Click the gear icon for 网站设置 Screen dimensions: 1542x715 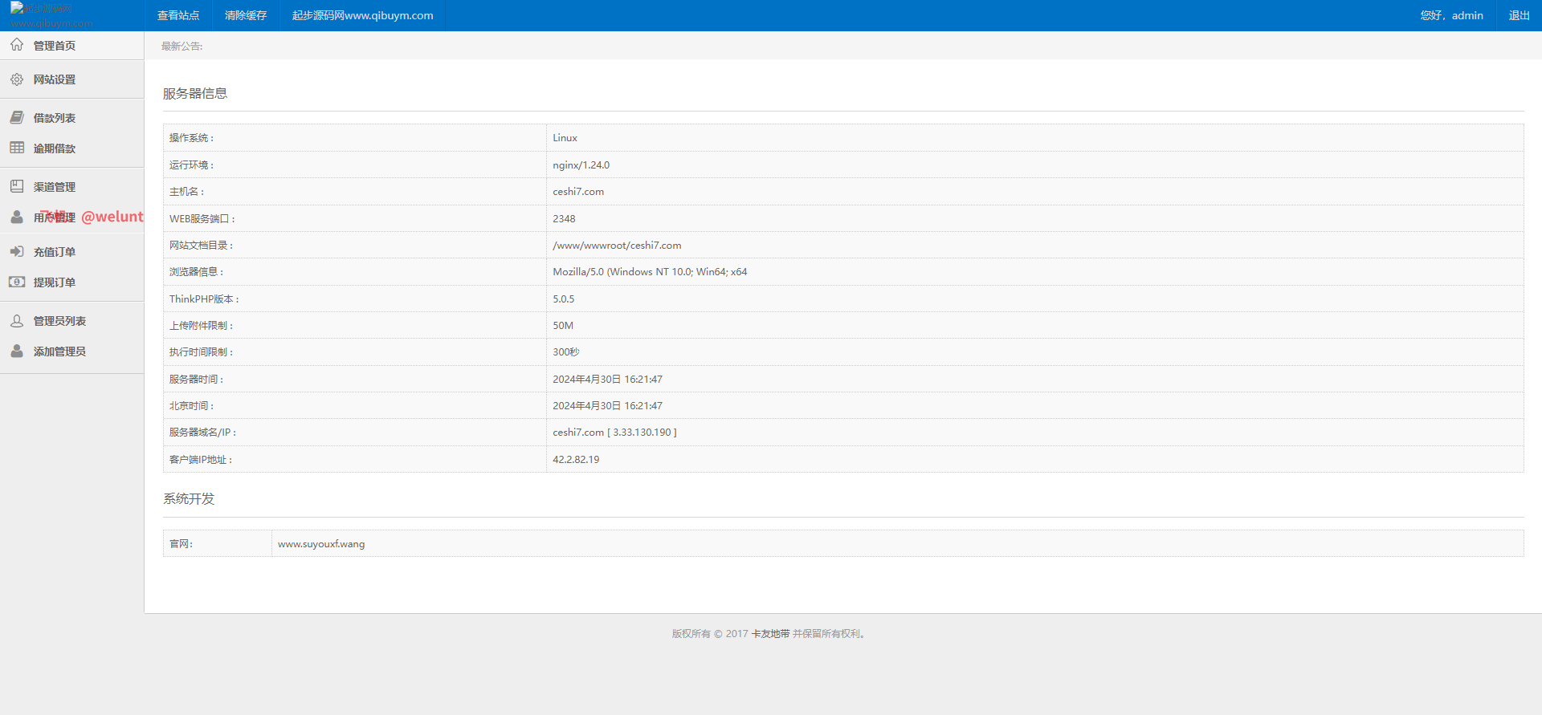17,79
